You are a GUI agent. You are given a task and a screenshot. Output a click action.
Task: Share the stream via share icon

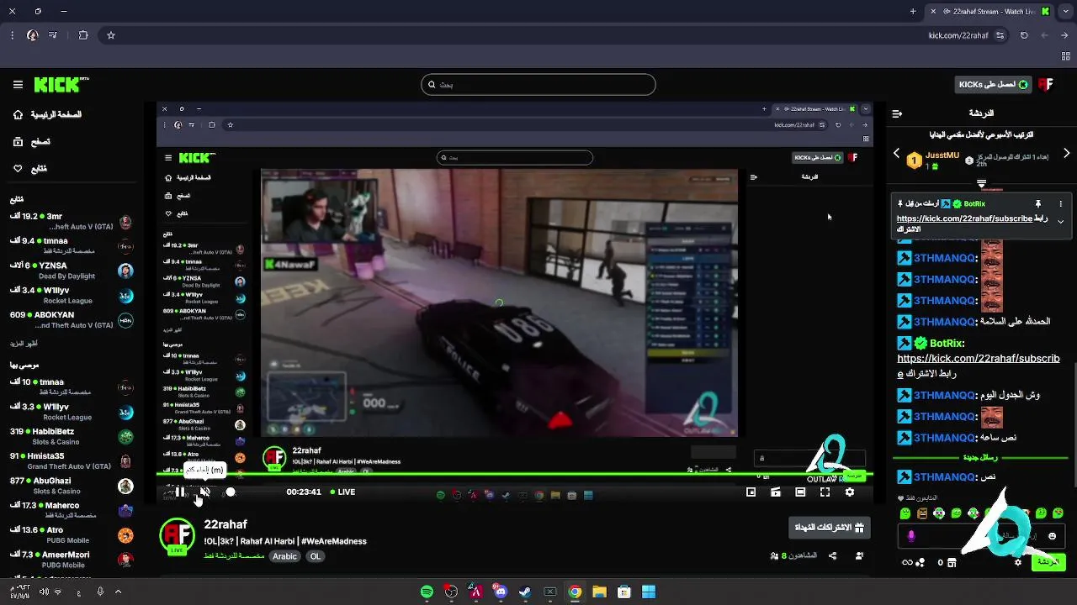832,556
